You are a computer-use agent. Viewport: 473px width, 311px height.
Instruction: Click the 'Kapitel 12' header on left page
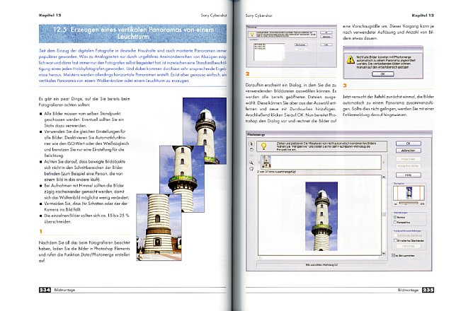click(x=50, y=15)
